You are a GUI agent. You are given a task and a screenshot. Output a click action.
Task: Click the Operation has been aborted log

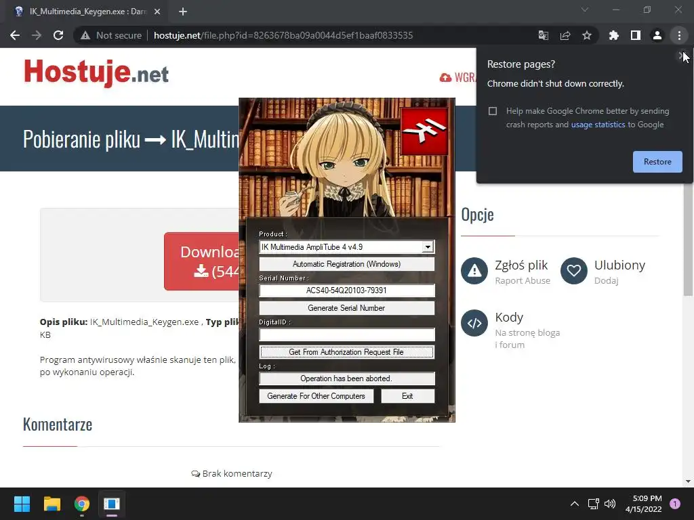[x=346, y=378]
